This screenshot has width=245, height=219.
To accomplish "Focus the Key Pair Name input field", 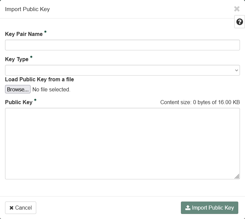I will [122, 45].
